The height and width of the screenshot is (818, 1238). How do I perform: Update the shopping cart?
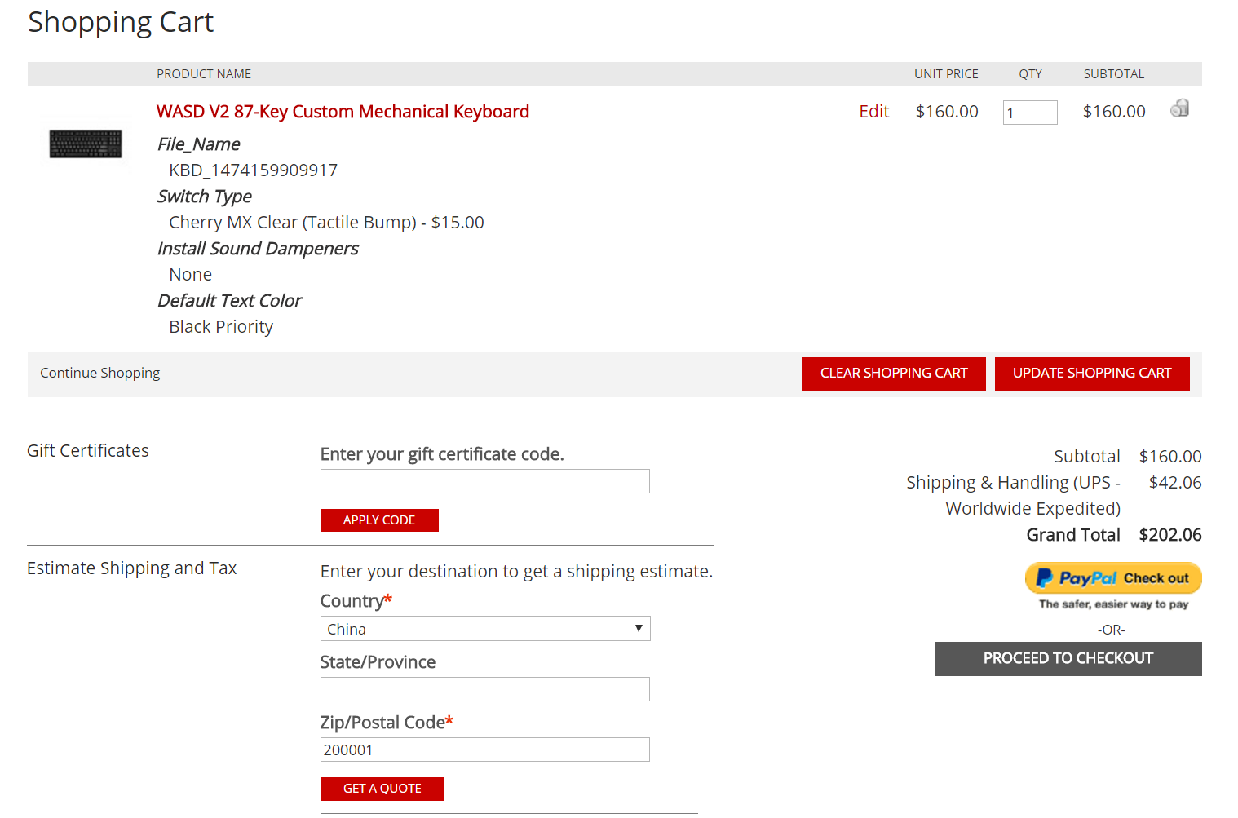[x=1092, y=374]
